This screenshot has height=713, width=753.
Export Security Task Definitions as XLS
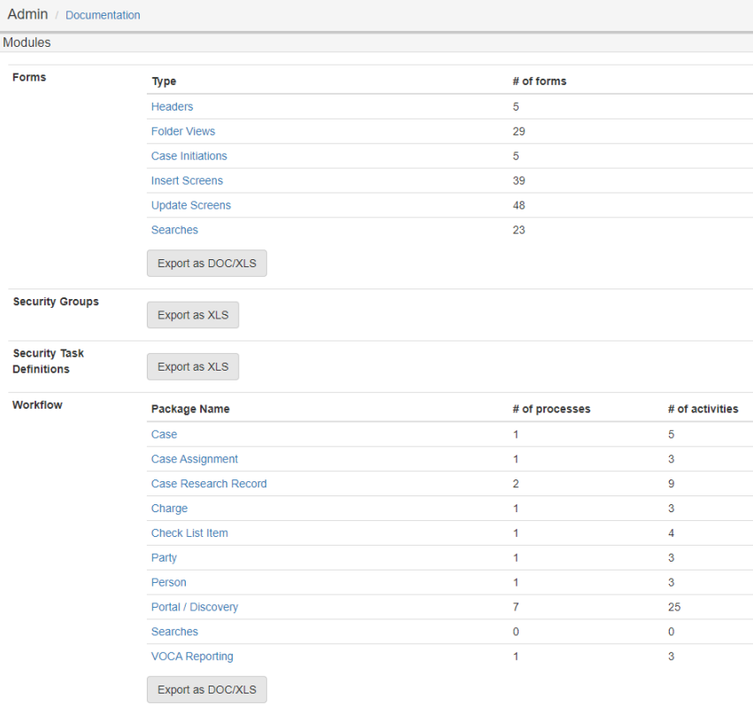coord(193,366)
